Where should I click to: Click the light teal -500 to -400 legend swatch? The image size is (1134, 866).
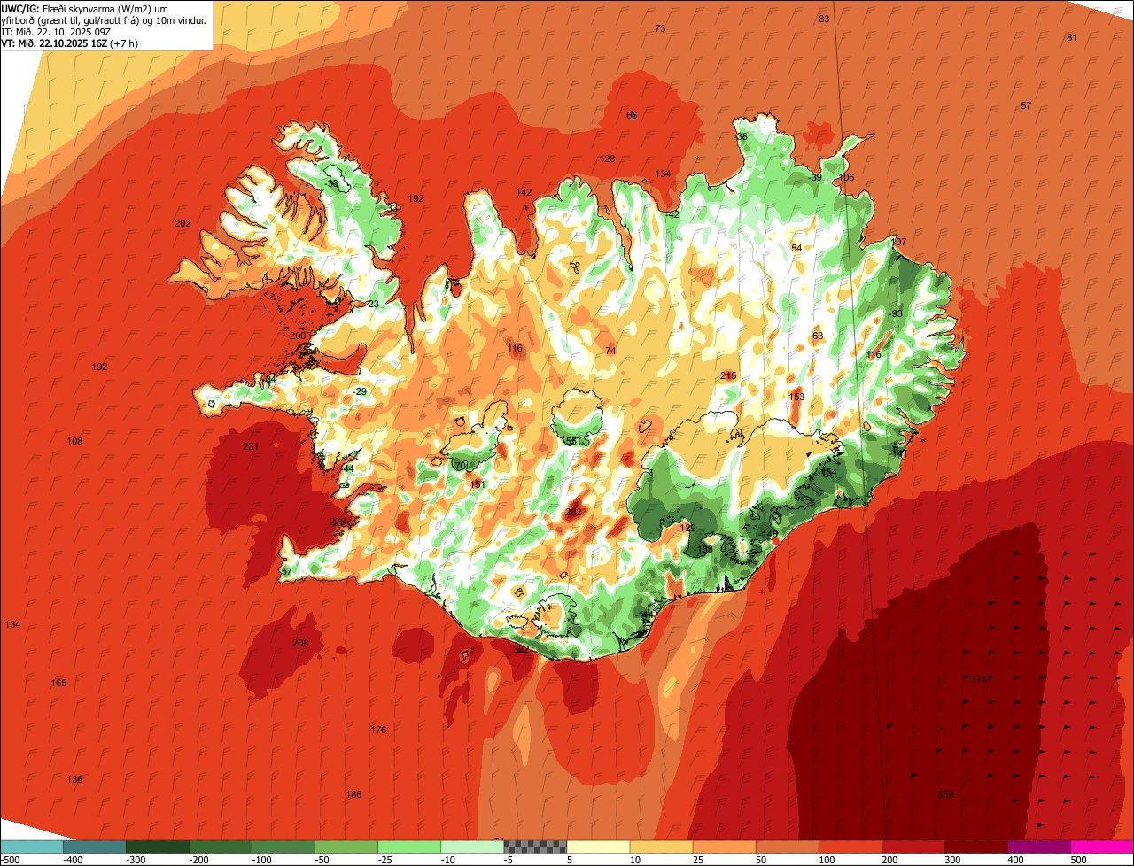[31, 847]
